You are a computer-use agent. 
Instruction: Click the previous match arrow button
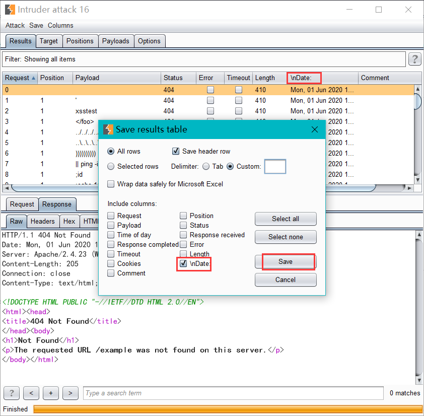tap(31, 393)
